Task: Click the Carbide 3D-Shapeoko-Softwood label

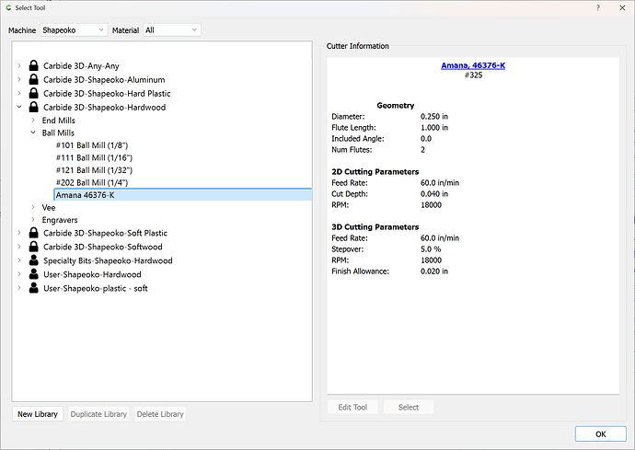Action: point(103,247)
